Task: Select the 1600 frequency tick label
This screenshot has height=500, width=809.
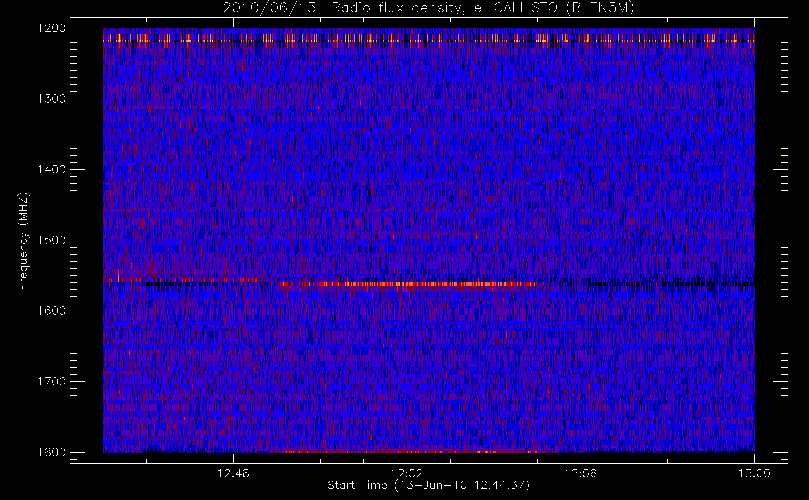Action: (x=52, y=311)
